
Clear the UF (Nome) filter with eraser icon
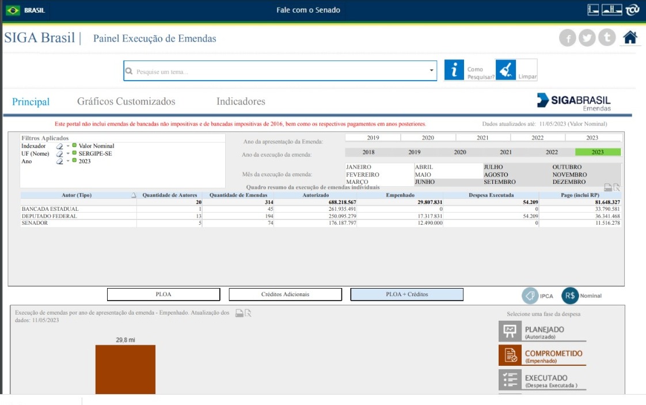point(59,154)
